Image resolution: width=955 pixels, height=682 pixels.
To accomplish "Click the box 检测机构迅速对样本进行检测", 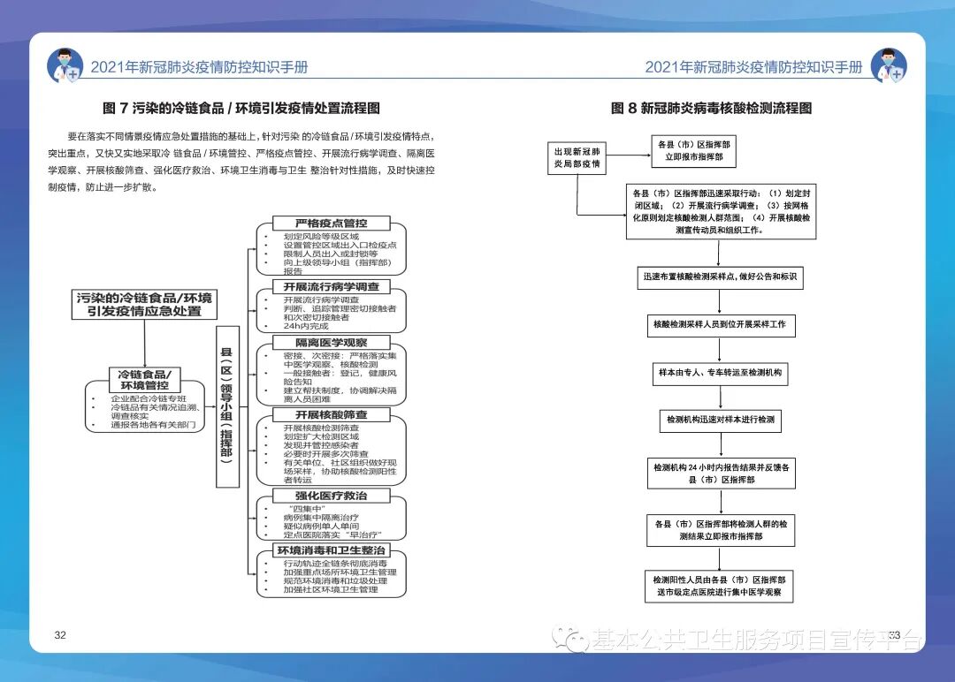I will tap(721, 421).
